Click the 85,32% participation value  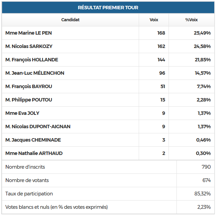(203, 194)
